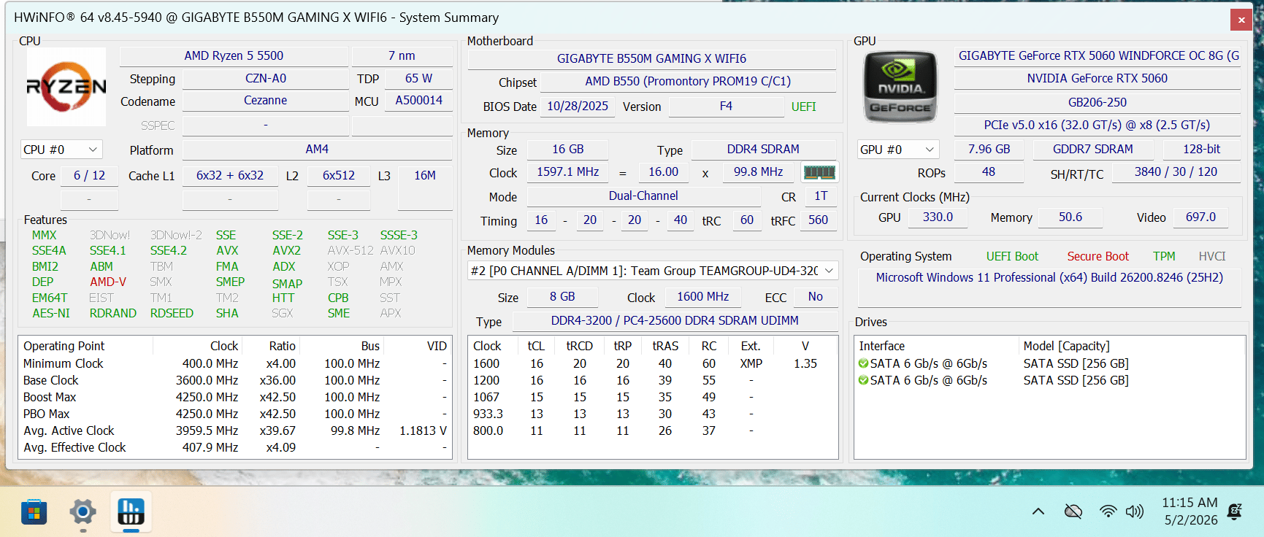Viewport: 1264px width, 537px height.
Task: Click the CZN-A0 stepping value
Action: coord(265,79)
